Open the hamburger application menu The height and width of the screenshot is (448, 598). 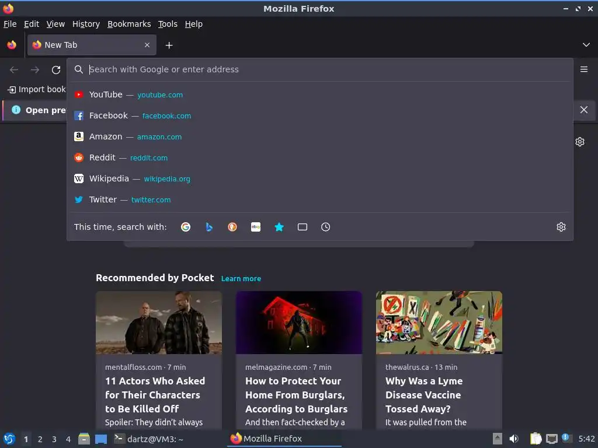click(x=584, y=69)
